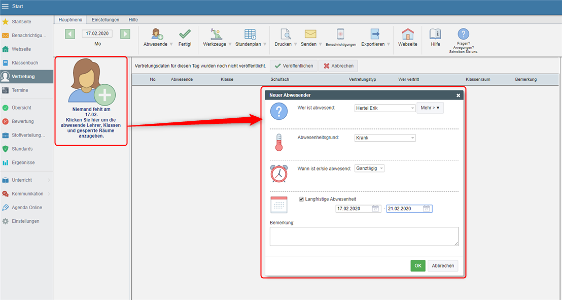Open calendar picker for end date 21.02.2020

pyautogui.click(x=427, y=209)
